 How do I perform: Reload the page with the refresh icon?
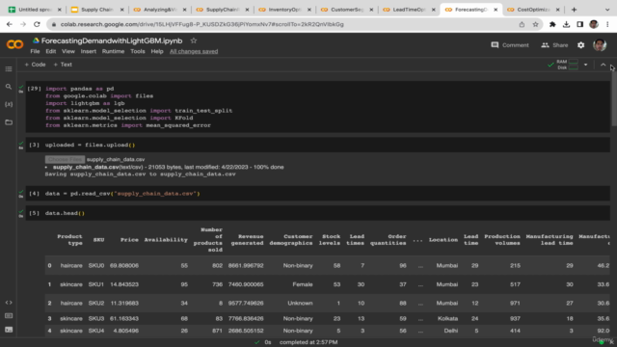tap(37, 24)
